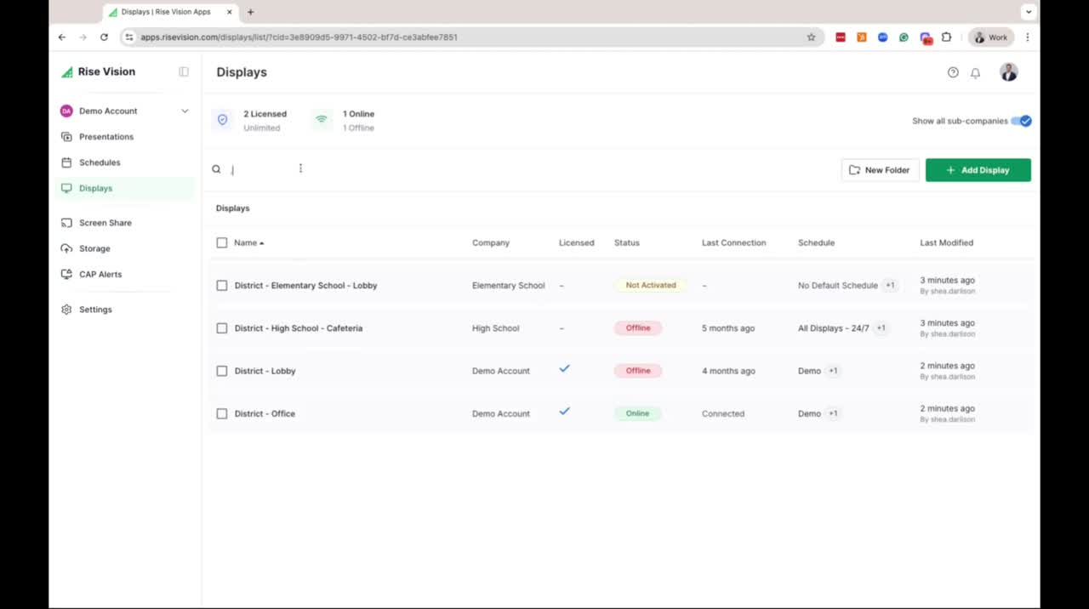Reload the page in browser
1089x609 pixels.
point(104,37)
